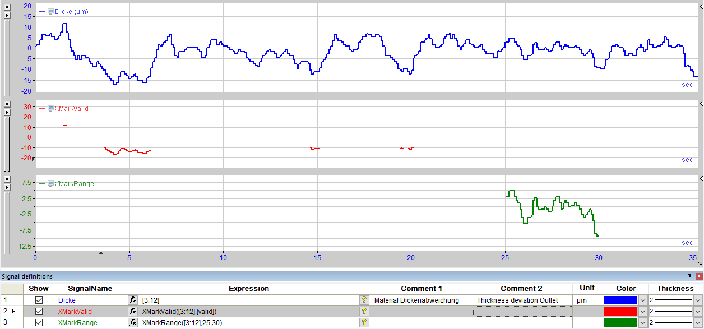Uncheck Show for the XMarkRange signal
The height and width of the screenshot is (329, 704).
pos(39,322)
